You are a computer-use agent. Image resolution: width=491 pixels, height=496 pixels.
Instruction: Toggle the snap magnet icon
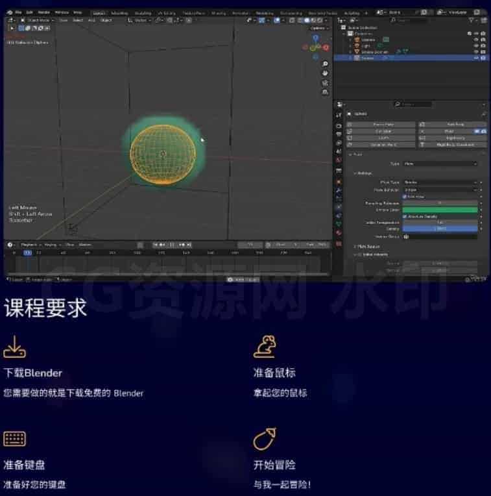(x=170, y=20)
